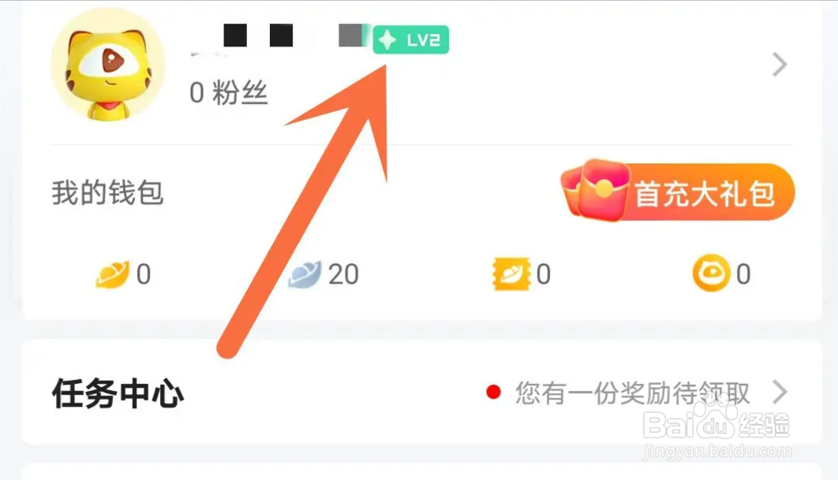
Task: Open the orange ticket voucher icon
Action: (x=511, y=274)
